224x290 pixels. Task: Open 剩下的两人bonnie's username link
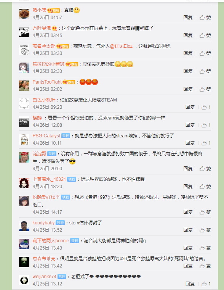[x=51, y=241]
